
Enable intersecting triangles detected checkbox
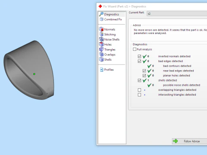[139, 95]
